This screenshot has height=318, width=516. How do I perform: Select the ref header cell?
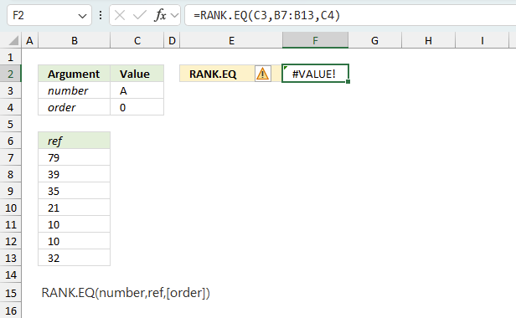click(75, 141)
